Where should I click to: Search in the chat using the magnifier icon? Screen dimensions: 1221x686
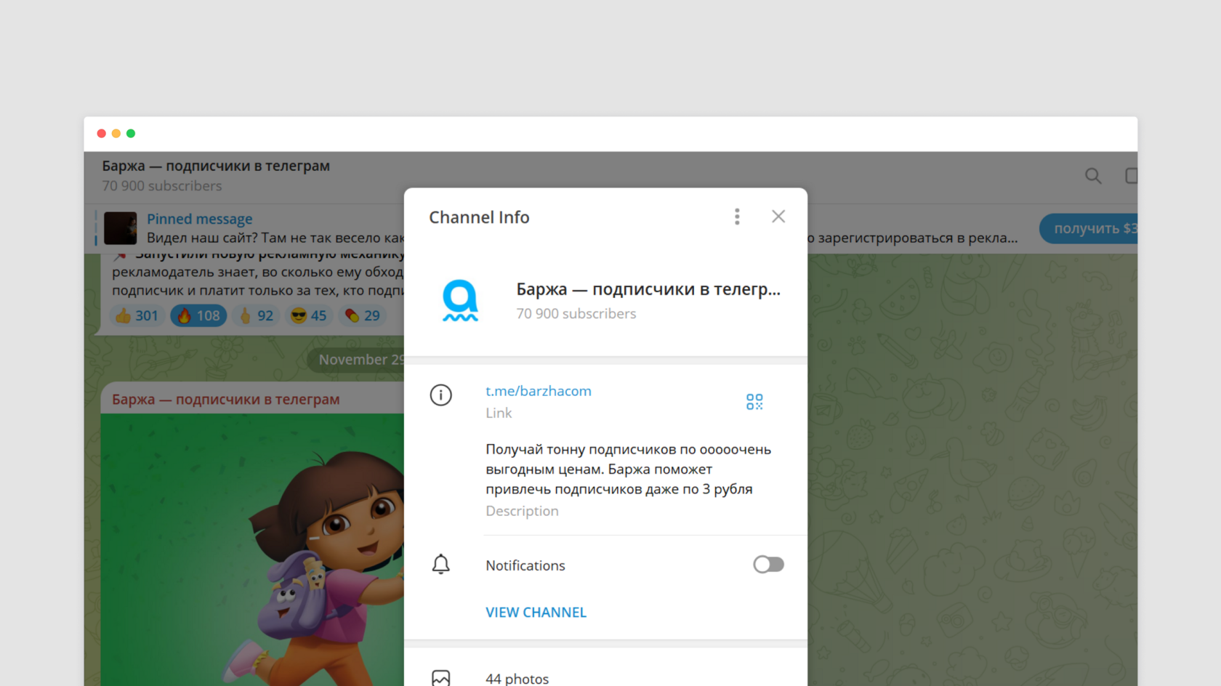pos(1093,176)
